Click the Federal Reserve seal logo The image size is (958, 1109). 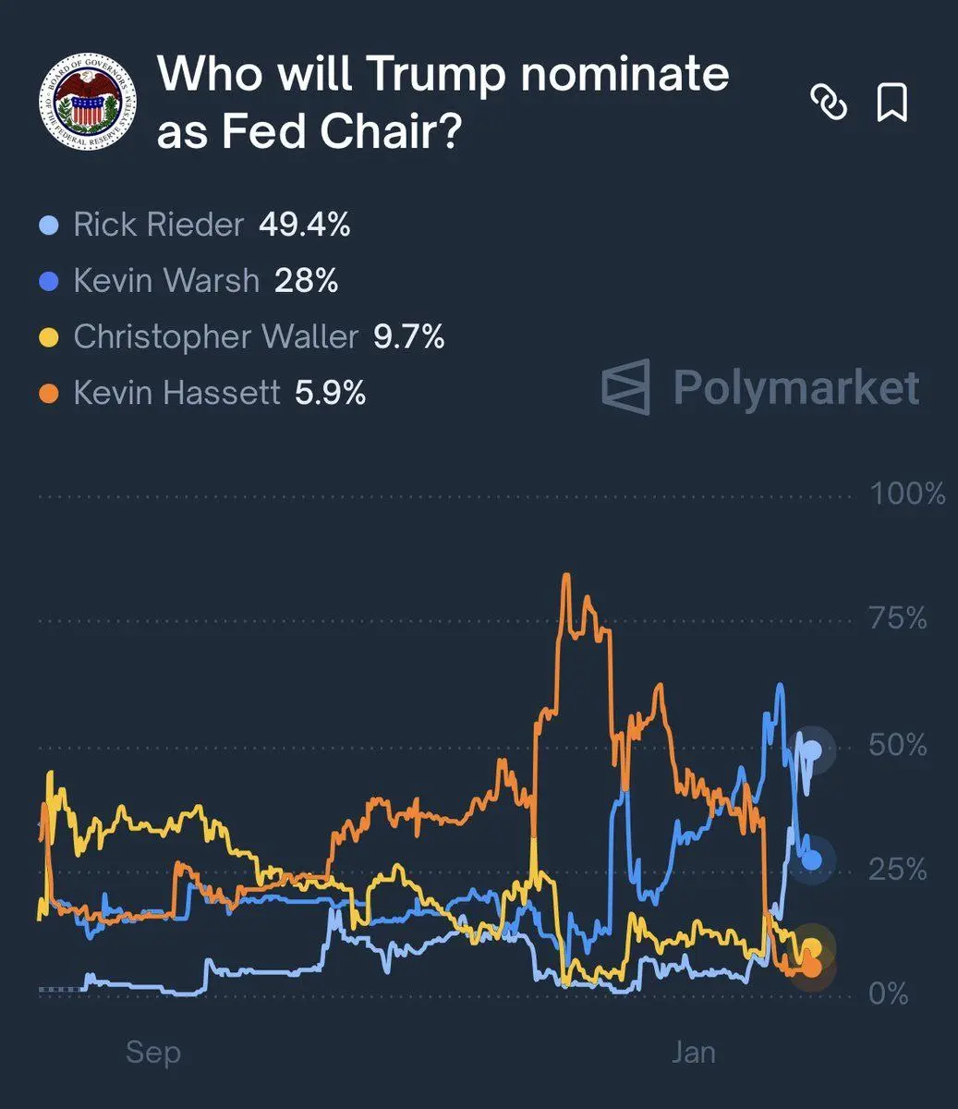88,101
